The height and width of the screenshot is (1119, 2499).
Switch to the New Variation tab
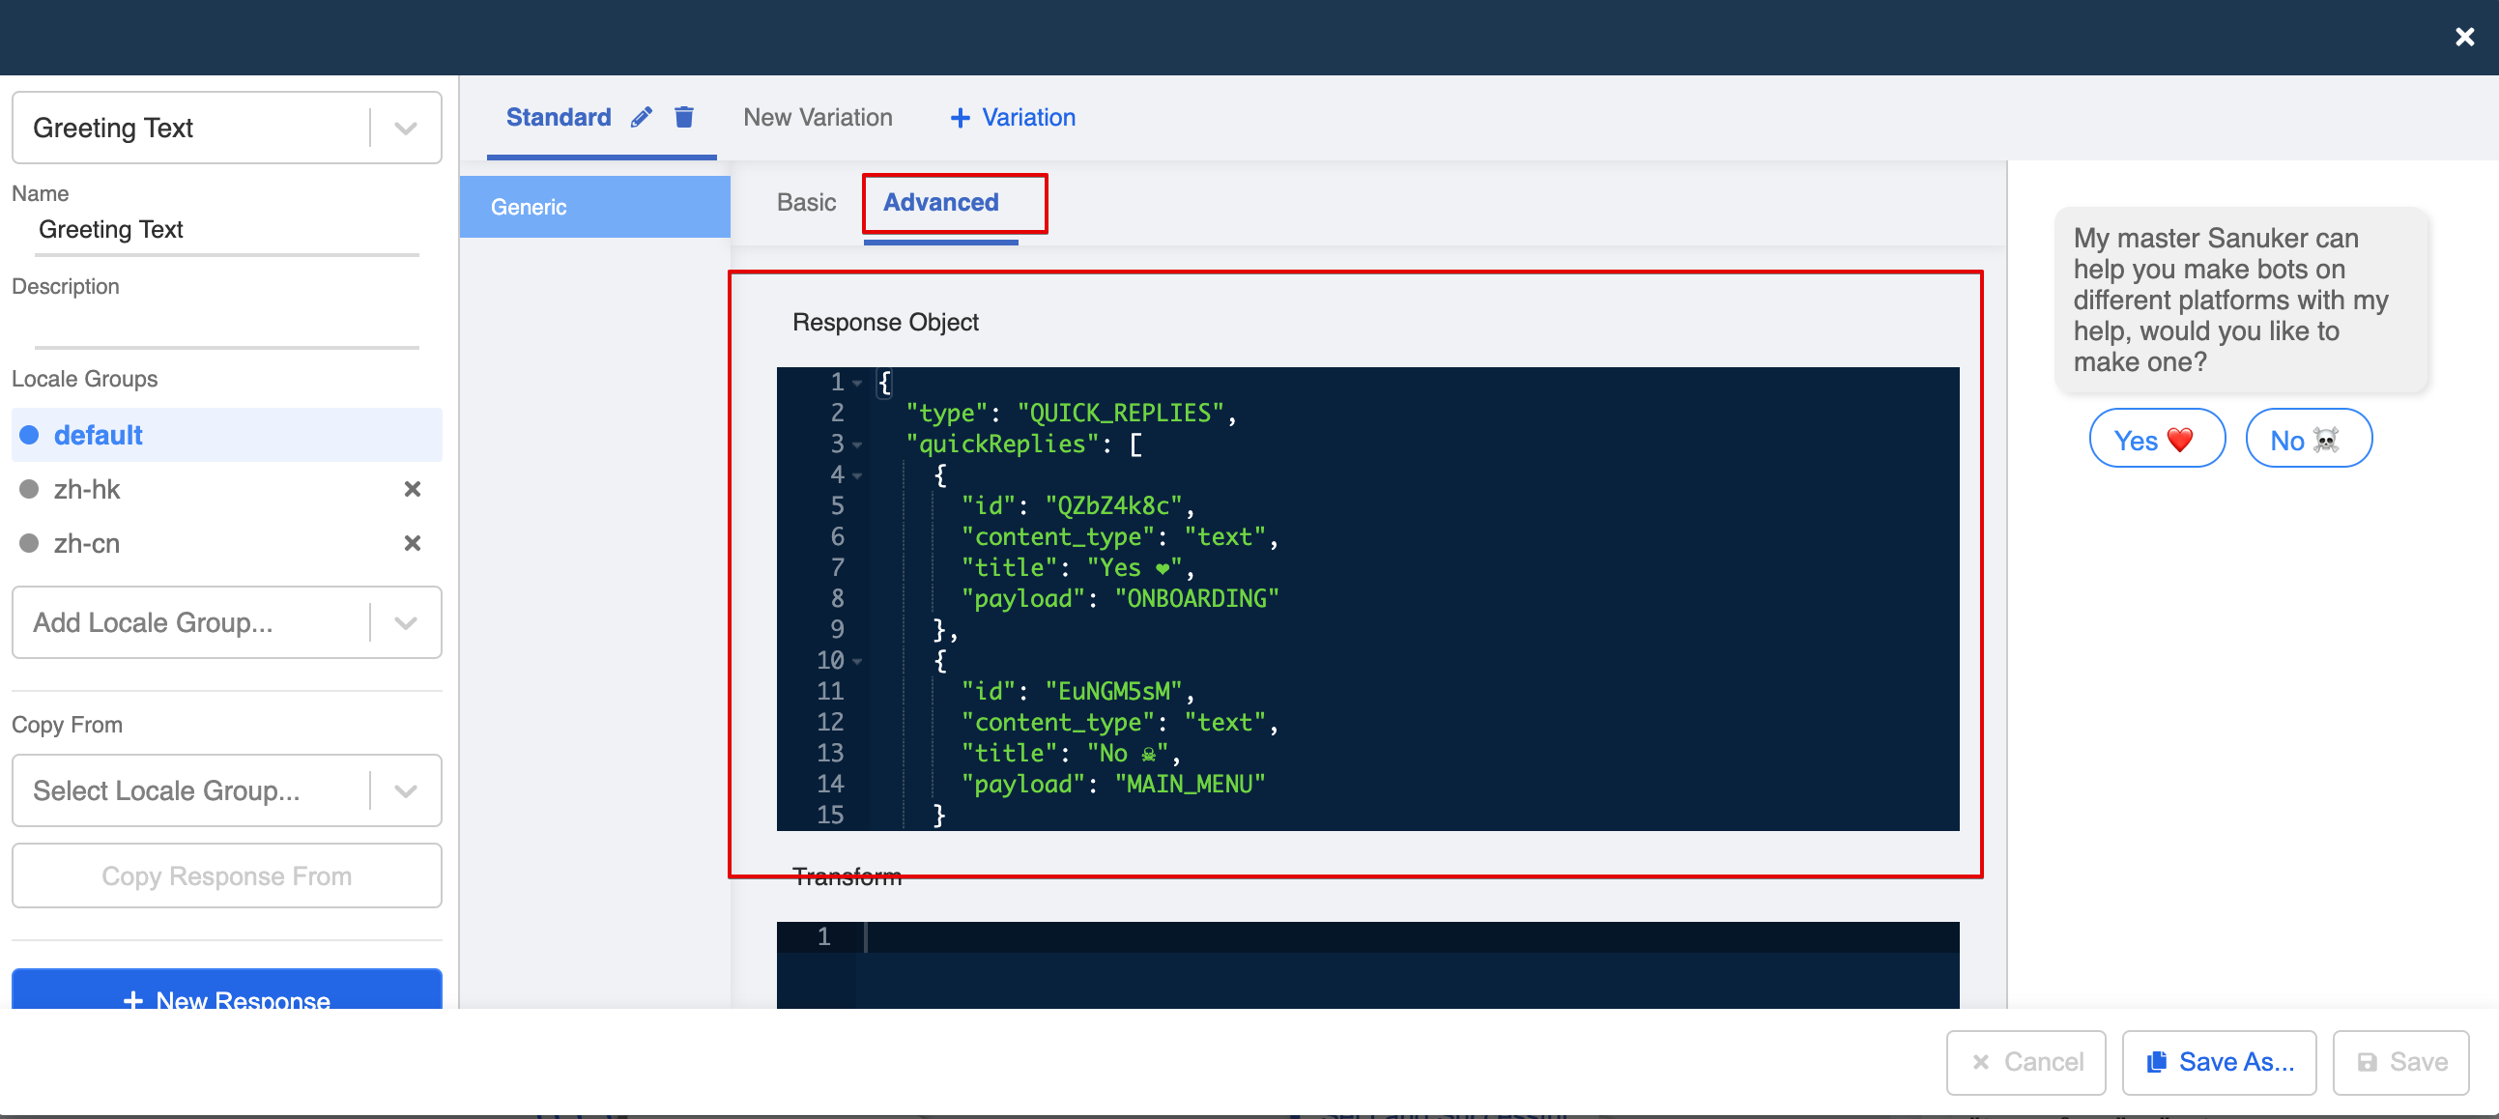(x=818, y=117)
